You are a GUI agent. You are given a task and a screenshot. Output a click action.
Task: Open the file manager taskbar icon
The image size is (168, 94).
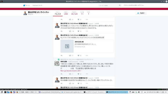8,92
